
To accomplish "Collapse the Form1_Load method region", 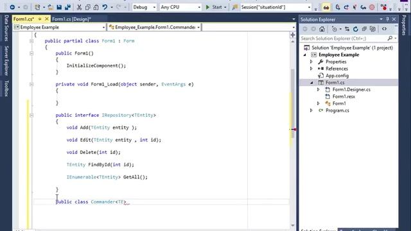I will (31, 84).
